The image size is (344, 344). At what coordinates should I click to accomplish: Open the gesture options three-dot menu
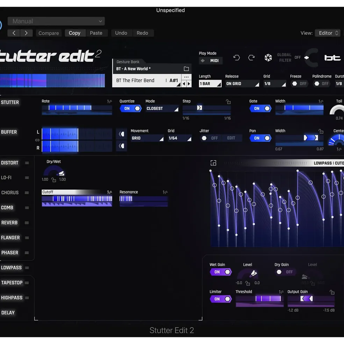186,77
